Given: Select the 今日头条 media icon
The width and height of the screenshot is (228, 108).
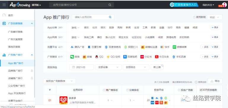Looking at the screenshot, I should (157, 57).
